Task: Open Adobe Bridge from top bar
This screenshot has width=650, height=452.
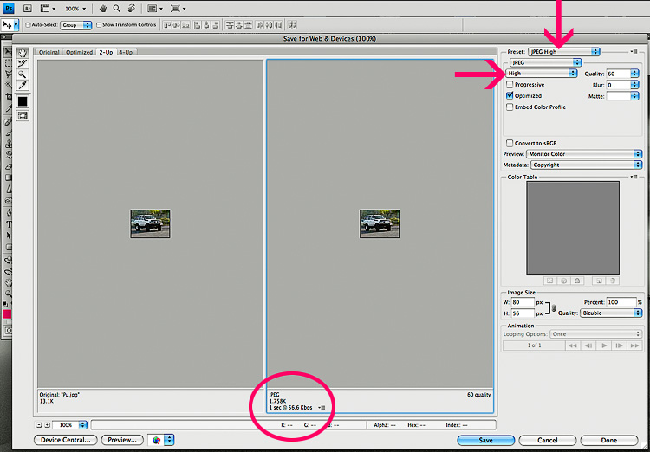Action: coord(27,8)
